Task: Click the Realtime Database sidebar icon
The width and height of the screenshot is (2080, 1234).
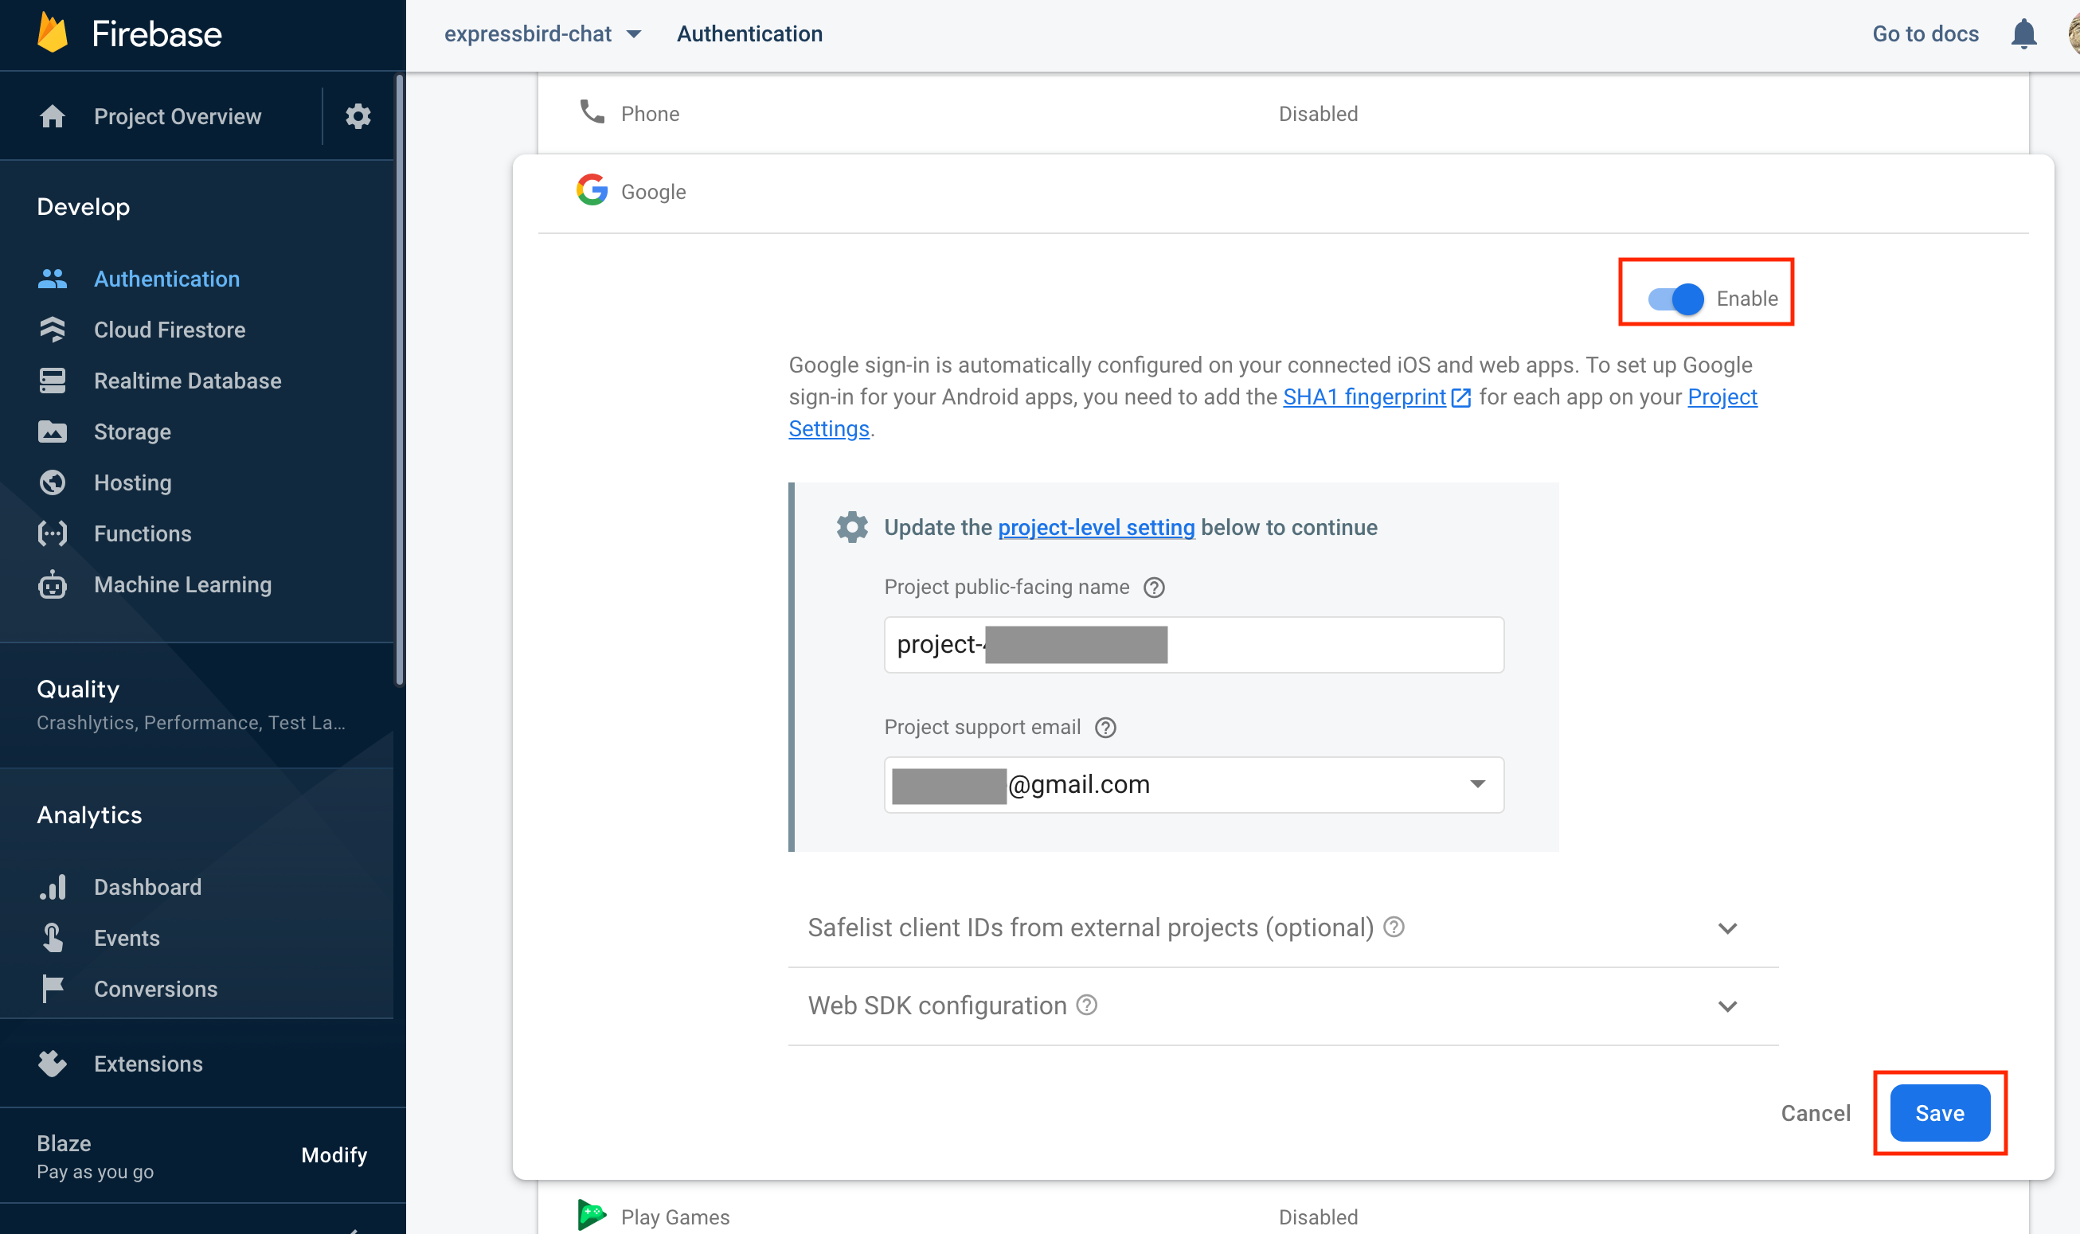Action: [52, 381]
